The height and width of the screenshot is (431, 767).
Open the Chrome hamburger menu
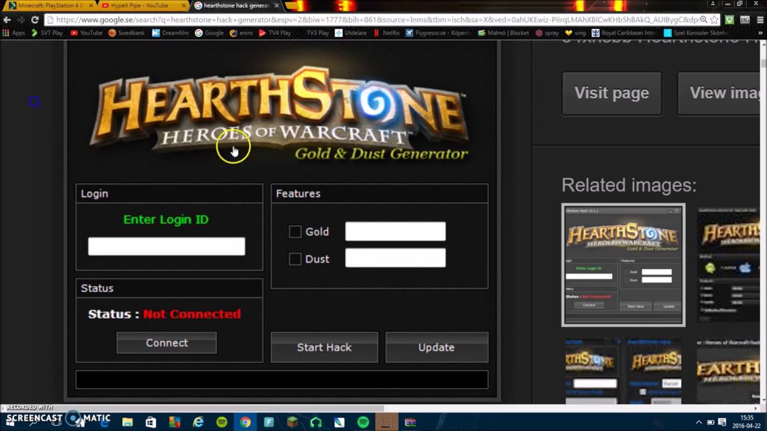(x=759, y=20)
